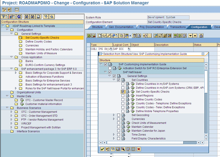This screenshot has height=157, width=220.
Task: Select Define Country Codes in left tree
Action: point(38,41)
